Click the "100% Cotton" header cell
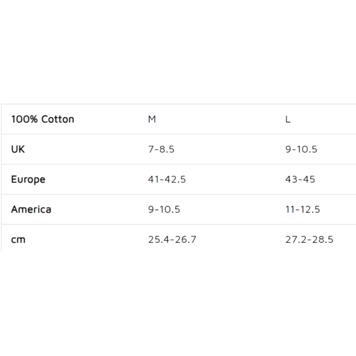Image resolution: width=356 pixels, height=356 pixels. [43, 119]
